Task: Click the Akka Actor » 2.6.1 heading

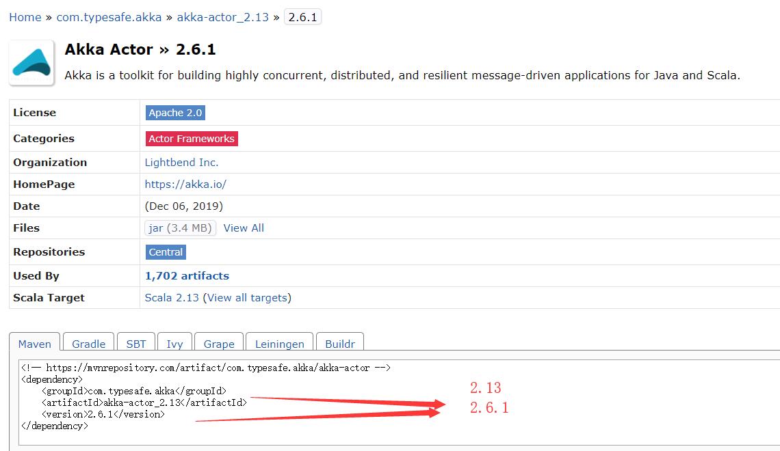Action: pos(140,50)
